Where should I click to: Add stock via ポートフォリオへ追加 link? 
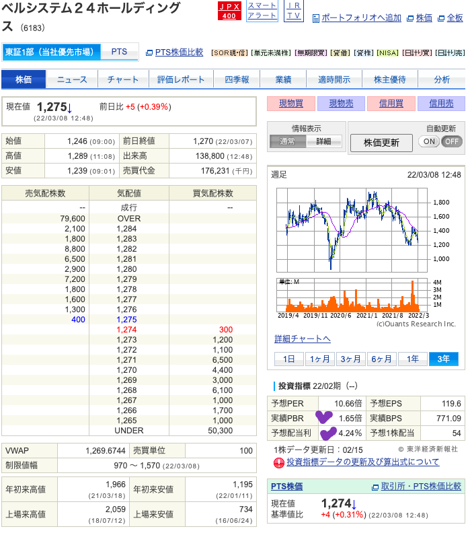[361, 18]
